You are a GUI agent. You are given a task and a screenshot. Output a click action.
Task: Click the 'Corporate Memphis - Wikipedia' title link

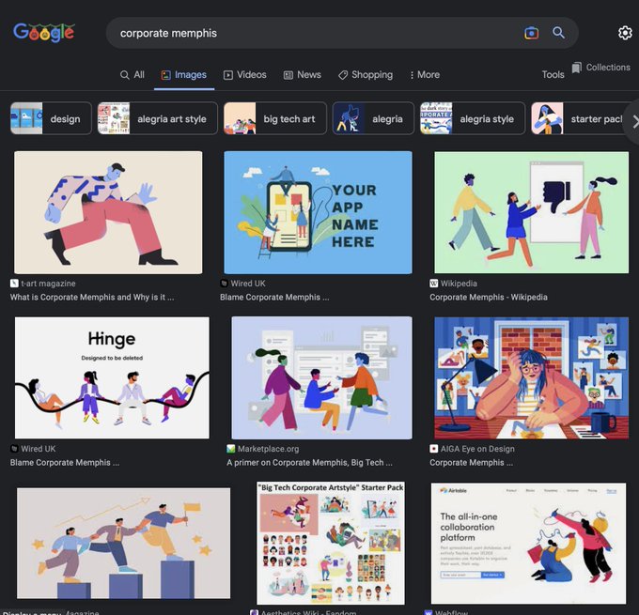click(x=489, y=298)
